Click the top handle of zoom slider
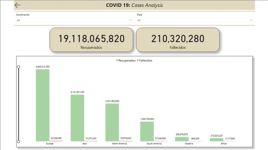The width and height of the screenshot is (268, 150). (x=18, y=67)
